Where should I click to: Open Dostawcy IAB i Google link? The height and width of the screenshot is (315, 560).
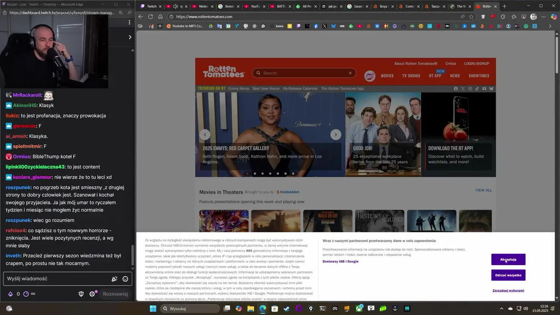point(340,261)
